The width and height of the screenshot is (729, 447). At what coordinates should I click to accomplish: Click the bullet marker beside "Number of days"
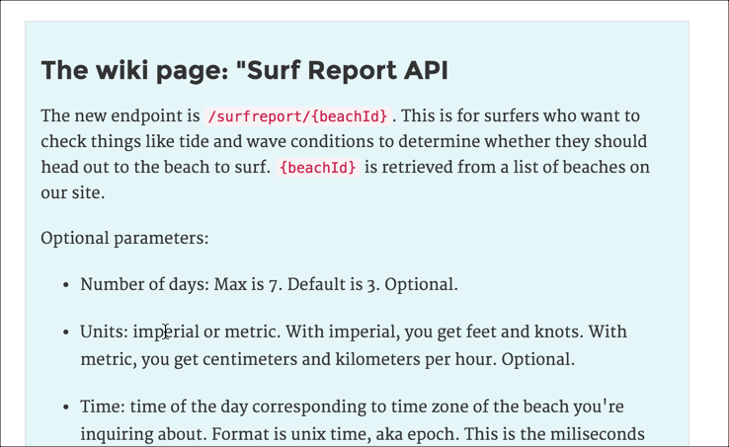click(65, 285)
